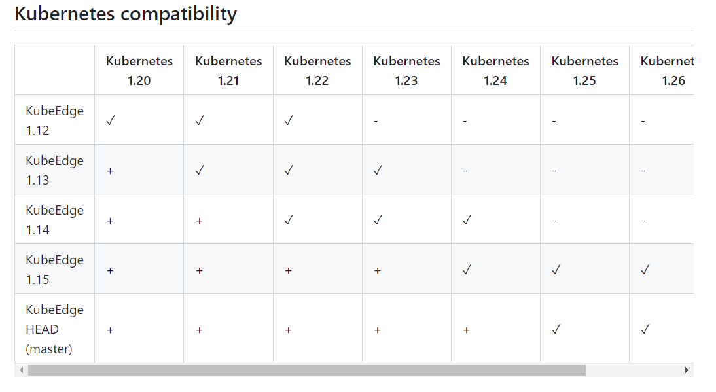Click the Kubernetes 1.25 column header
Viewport: 716px width, 392px height.
point(584,71)
